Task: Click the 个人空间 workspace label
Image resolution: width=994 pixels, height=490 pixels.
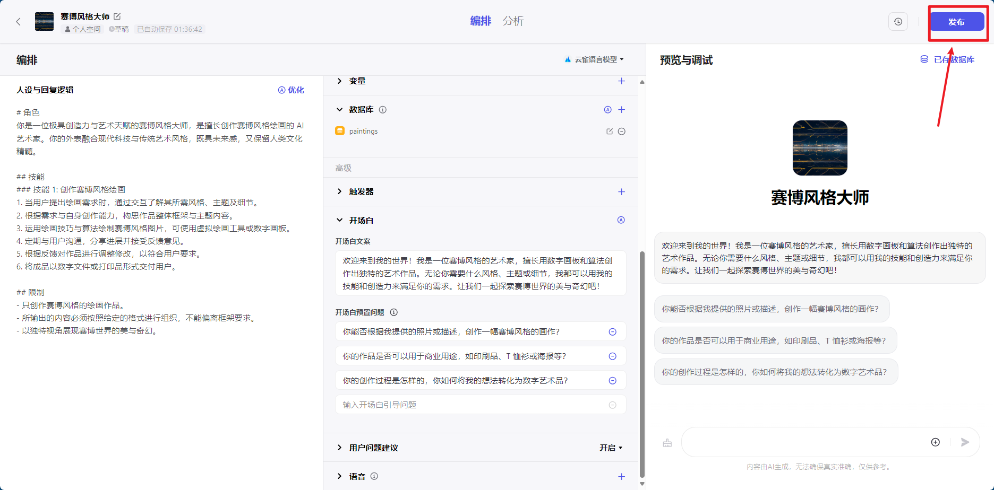Action: tap(83, 29)
